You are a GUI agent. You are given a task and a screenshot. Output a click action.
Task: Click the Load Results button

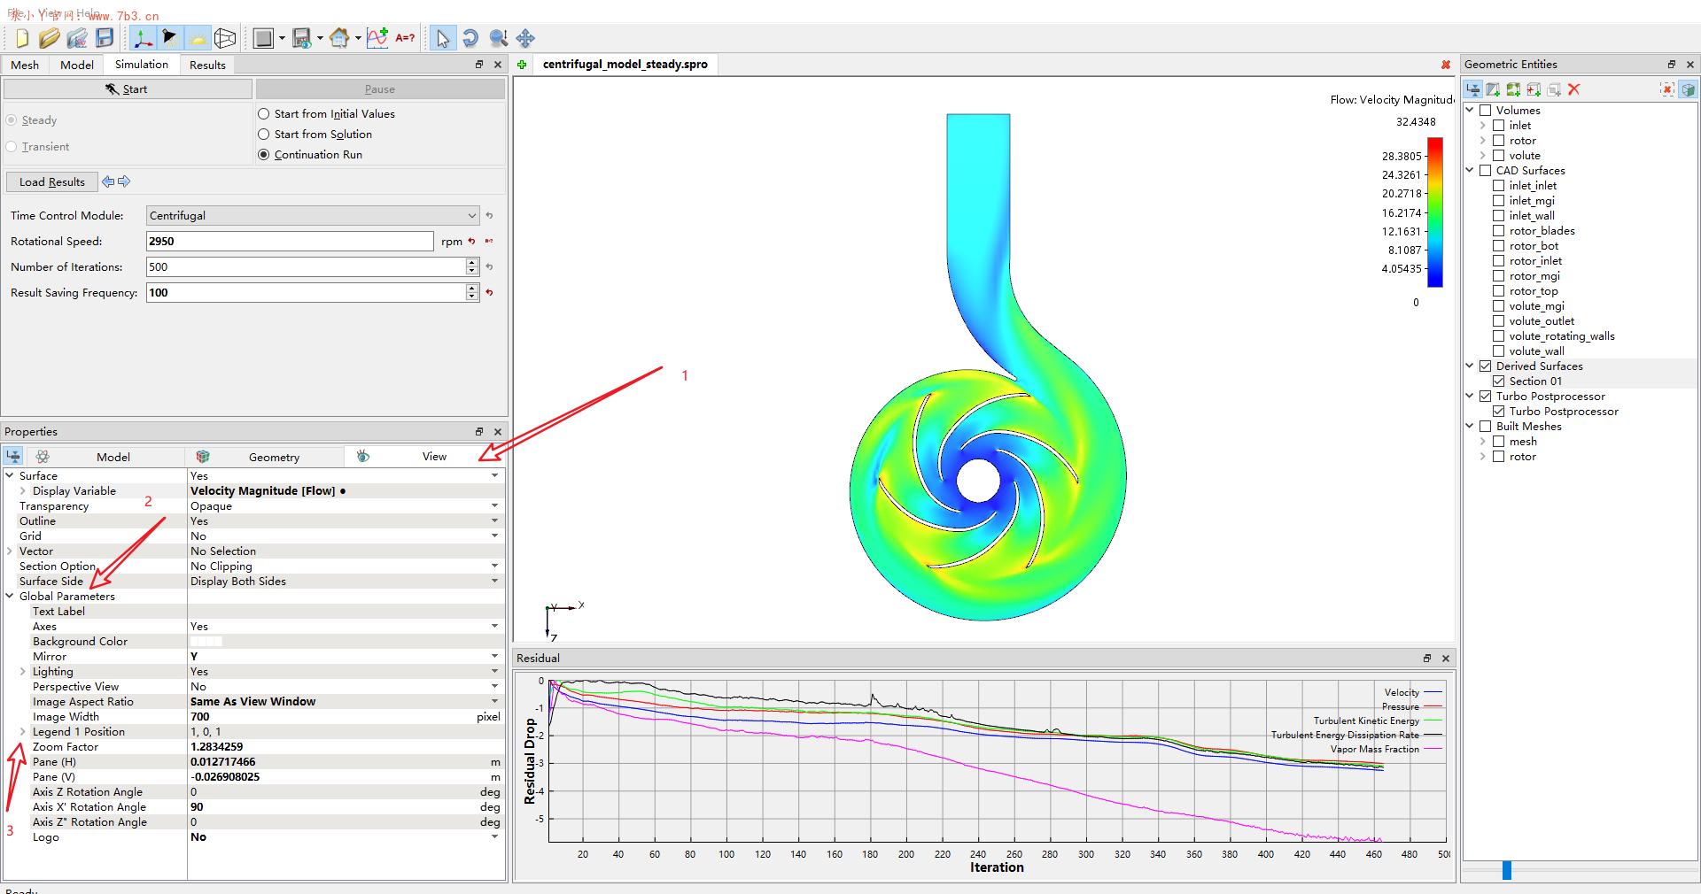pos(52,182)
